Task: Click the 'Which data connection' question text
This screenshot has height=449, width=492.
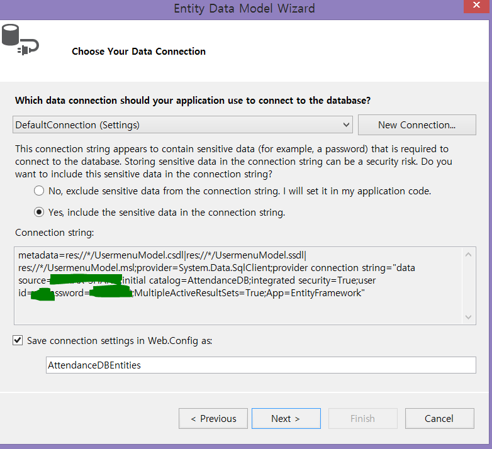Action: click(x=193, y=101)
